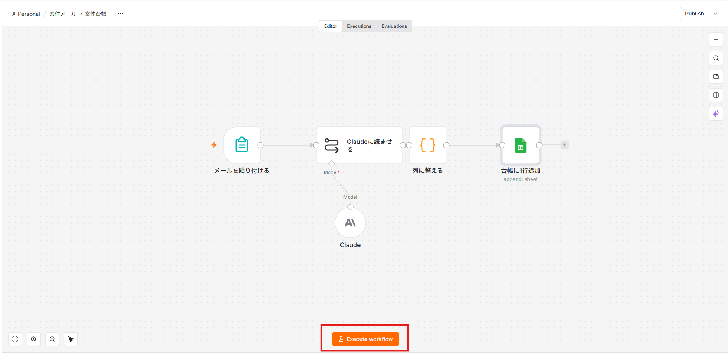Click the output port of the 列に整える node
This screenshot has width=728, height=353.
(x=446, y=145)
